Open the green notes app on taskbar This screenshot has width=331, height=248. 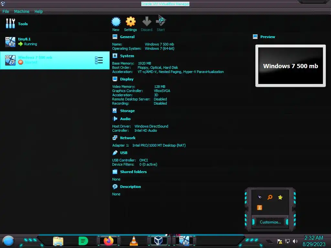pyautogui.click(x=83, y=241)
